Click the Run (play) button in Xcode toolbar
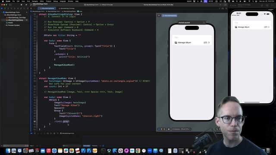Image resolution: width=276 pixels, height=155 pixels. (26, 5)
